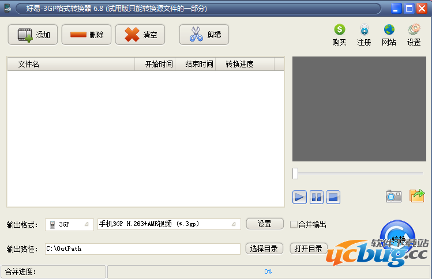
Task: Click the 删除 delete button
Action: [x=87, y=35]
